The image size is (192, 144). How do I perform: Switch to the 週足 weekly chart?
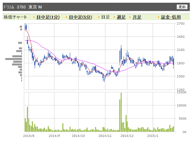coord(121,17)
